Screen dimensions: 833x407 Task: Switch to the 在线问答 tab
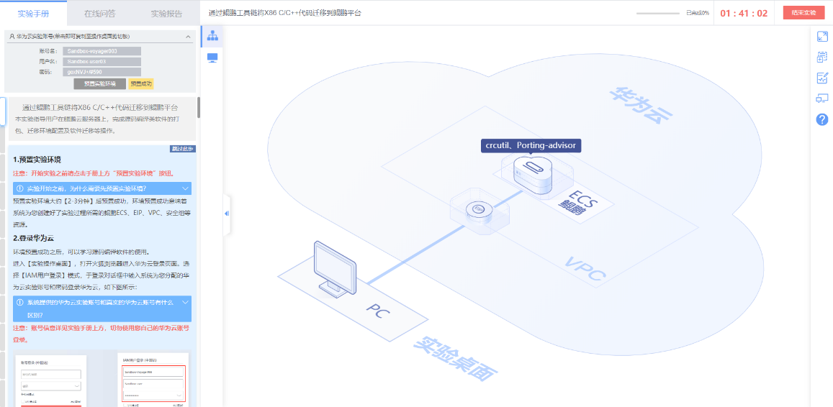coord(100,13)
